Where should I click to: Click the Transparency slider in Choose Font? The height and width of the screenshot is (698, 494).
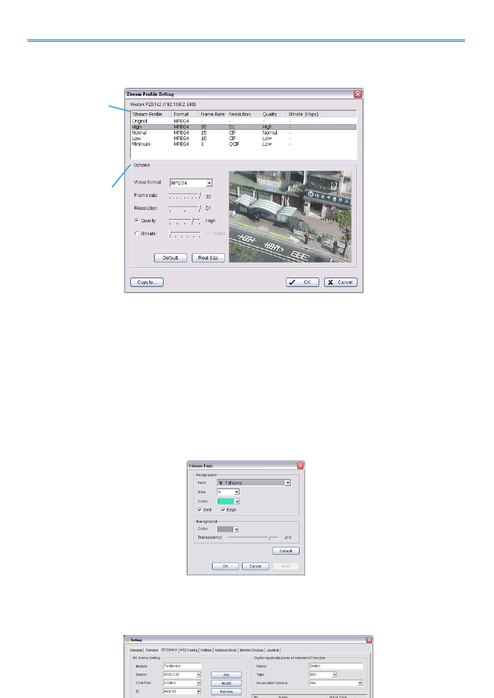point(253,538)
